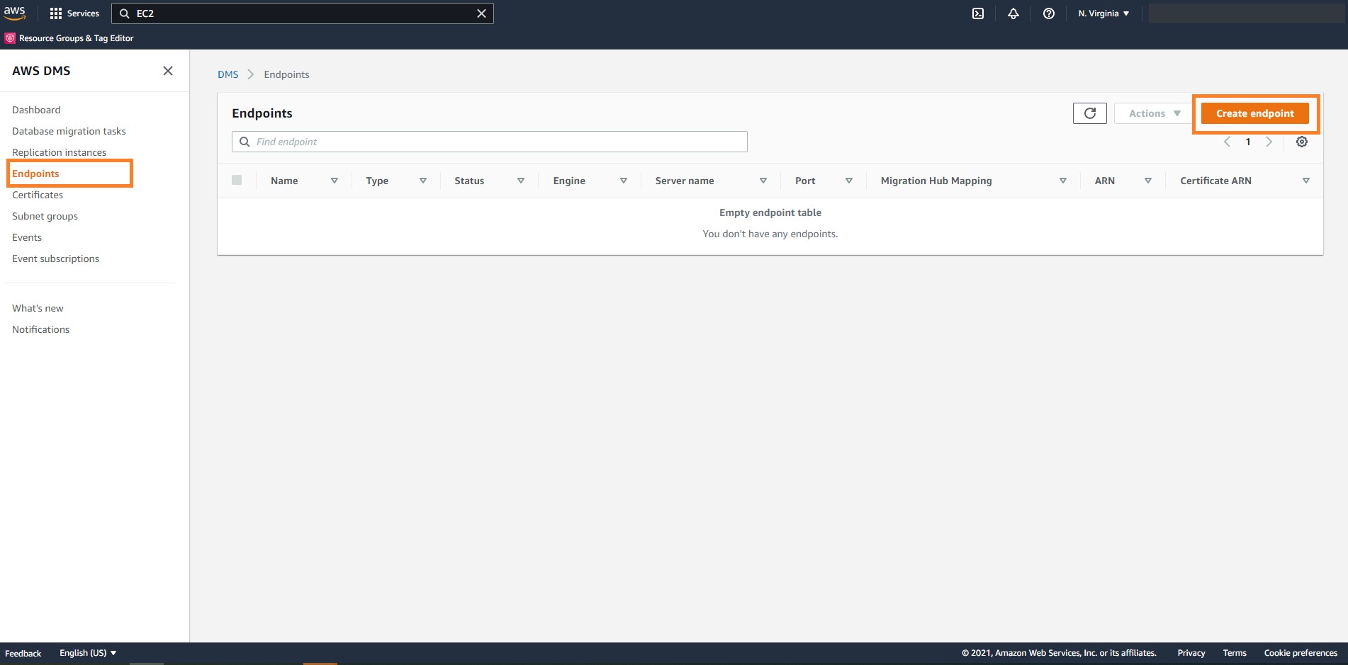Clear the EC2 search text
This screenshot has width=1348, height=665.
[481, 13]
